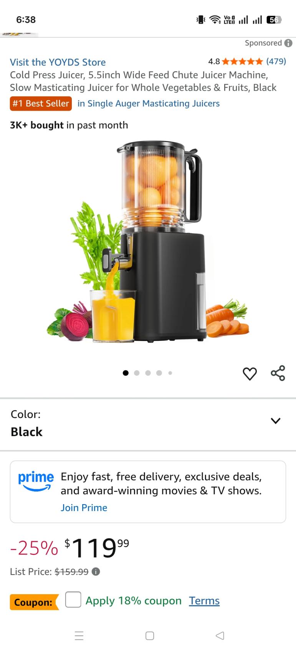This screenshot has height=651, width=296.
Task: Expand the Color Black dropdown chevron
Action: (276, 421)
